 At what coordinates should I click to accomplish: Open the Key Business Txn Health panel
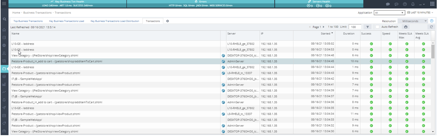68,4
